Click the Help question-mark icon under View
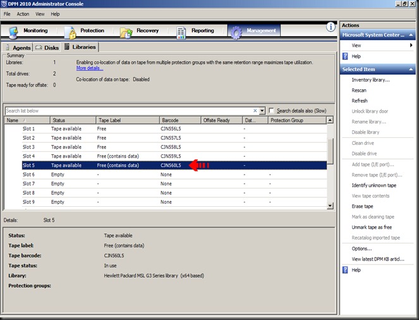Viewport: 419px width, 320px height. click(345, 56)
